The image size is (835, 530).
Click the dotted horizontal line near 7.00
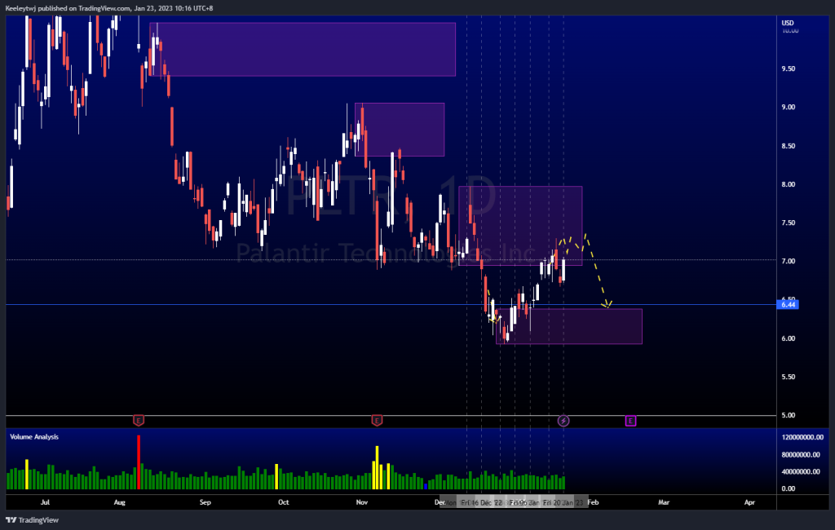245,260
